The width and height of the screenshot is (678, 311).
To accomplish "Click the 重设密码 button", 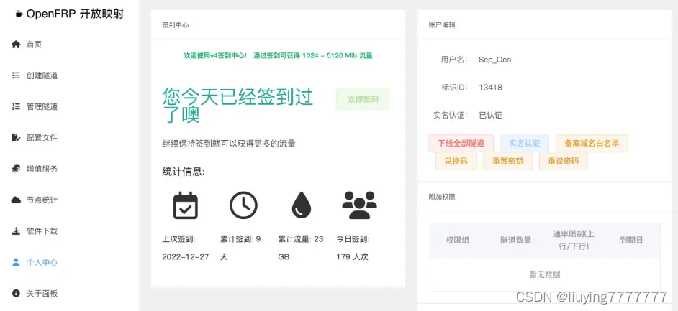I will [x=563, y=161].
